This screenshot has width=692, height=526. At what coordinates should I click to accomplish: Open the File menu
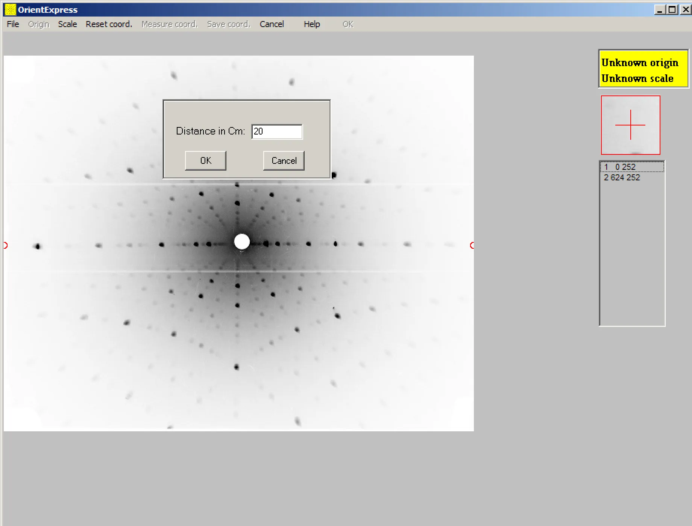[x=13, y=24]
